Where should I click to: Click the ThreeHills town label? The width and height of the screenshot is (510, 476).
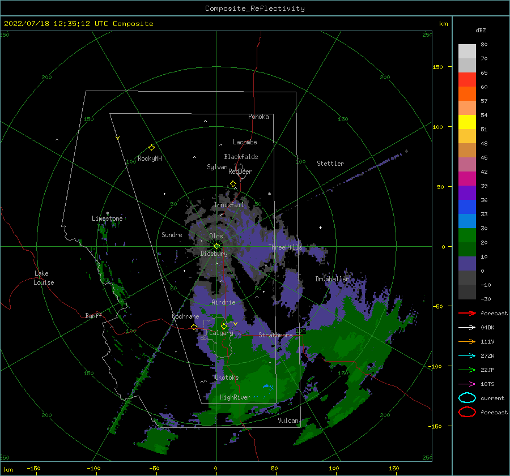click(285, 247)
